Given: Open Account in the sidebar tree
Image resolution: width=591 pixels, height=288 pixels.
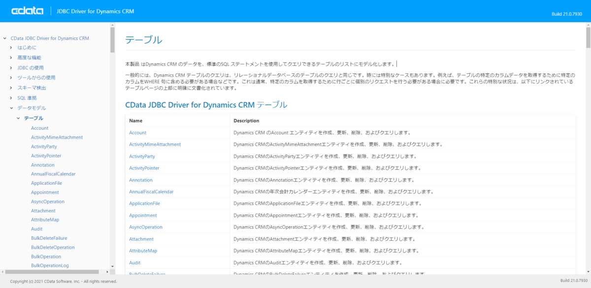Looking at the screenshot, I should pyautogui.click(x=39, y=128).
